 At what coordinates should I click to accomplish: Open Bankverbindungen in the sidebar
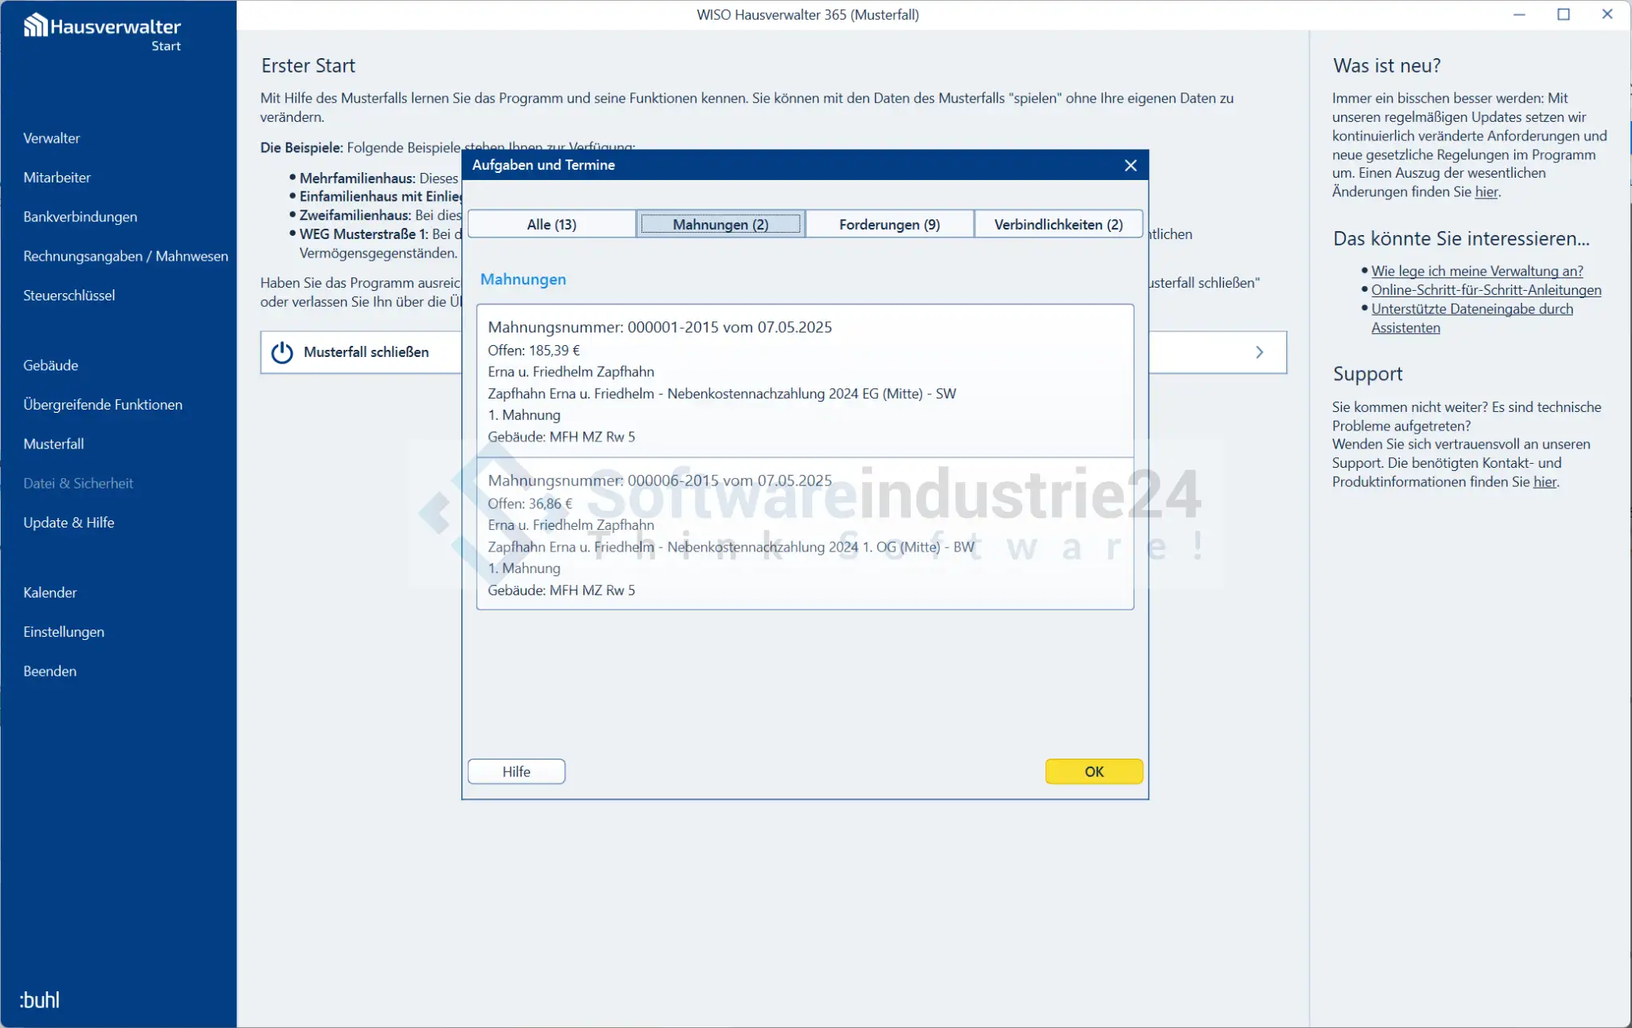click(80, 217)
